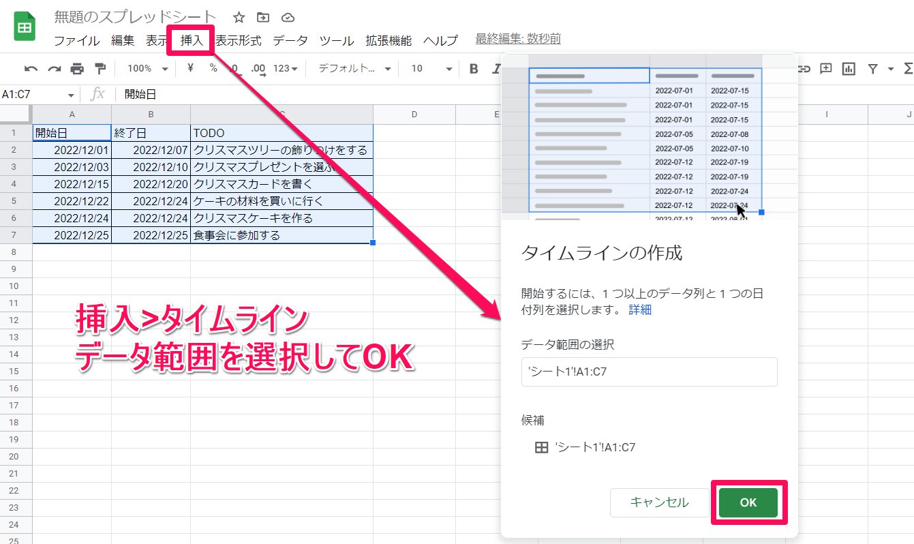Select column D header
The width and height of the screenshot is (914, 544).
[x=414, y=115]
